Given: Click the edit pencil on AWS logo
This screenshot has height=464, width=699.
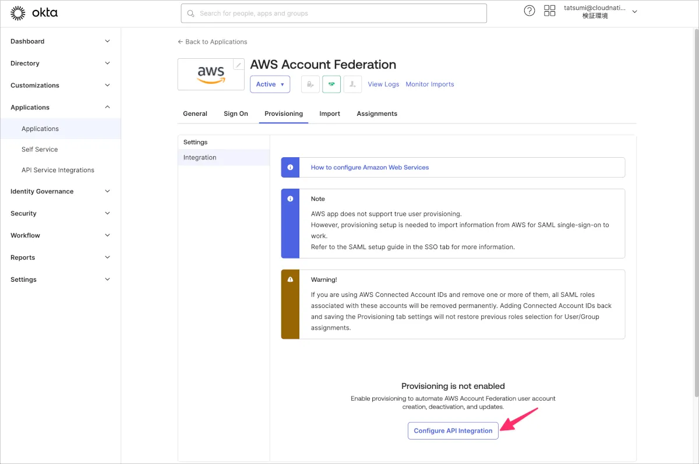Looking at the screenshot, I should pyautogui.click(x=238, y=65).
